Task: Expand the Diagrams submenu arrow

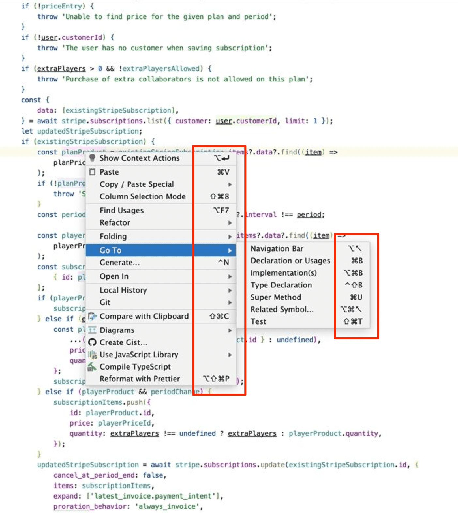Action: pos(230,330)
